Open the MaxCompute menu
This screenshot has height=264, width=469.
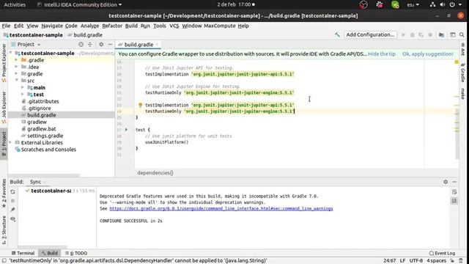pyautogui.click(x=220, y=26)
